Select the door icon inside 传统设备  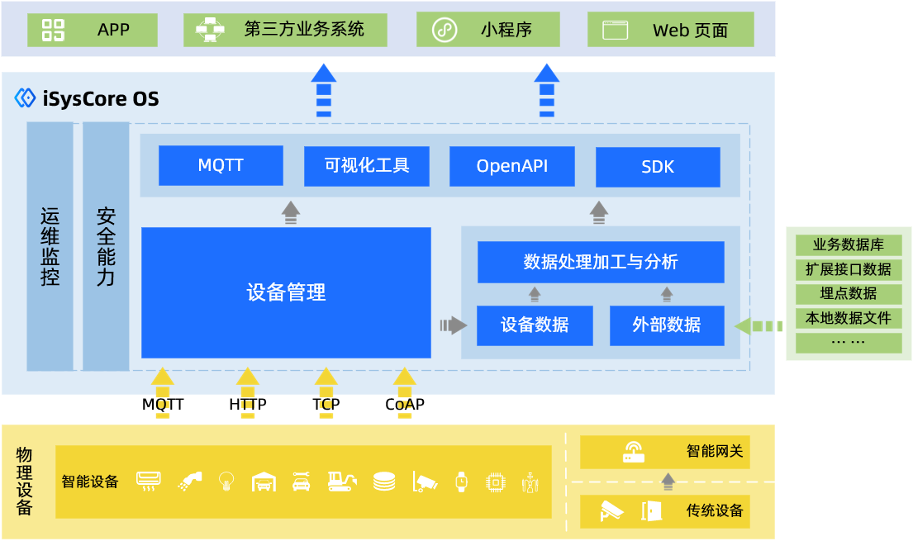[653, 511]
